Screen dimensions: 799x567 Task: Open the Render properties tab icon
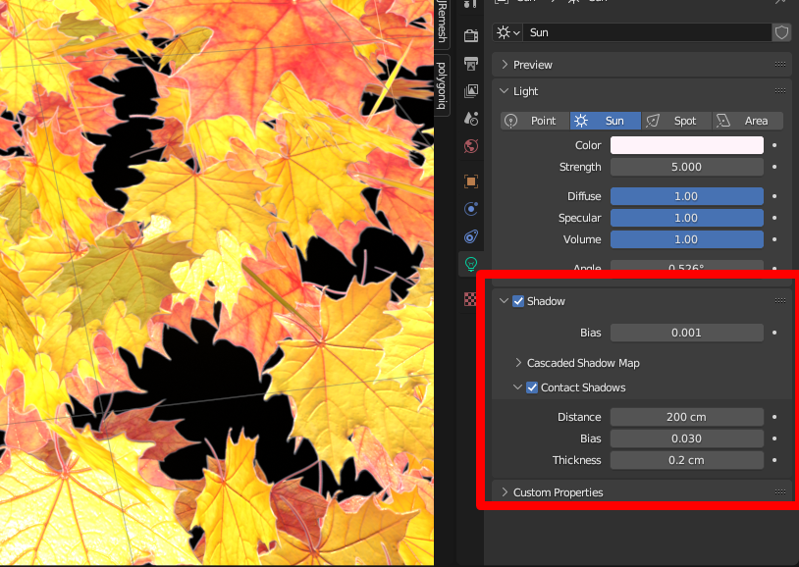pos(471,36)
